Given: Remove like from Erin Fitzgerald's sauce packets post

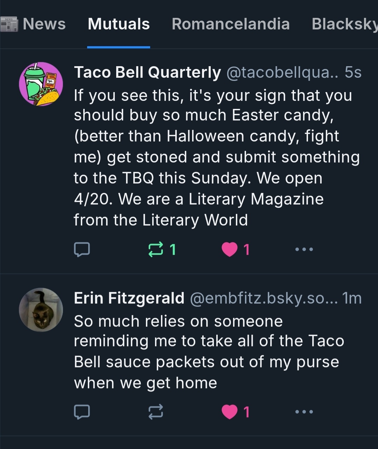Looking at the screenshot, I should [x=230, y=412].
